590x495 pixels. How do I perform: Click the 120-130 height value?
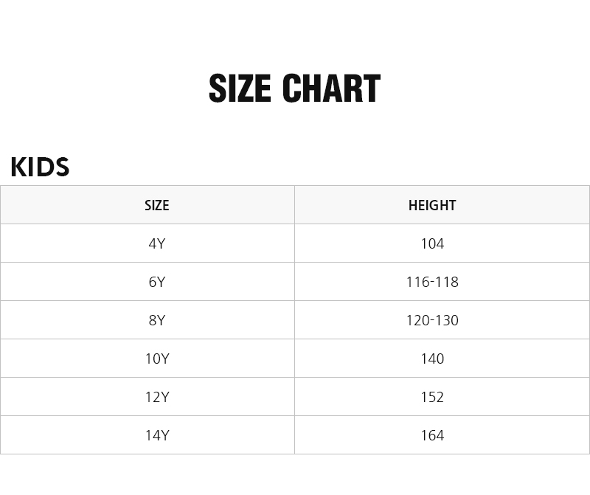point(432,320)
